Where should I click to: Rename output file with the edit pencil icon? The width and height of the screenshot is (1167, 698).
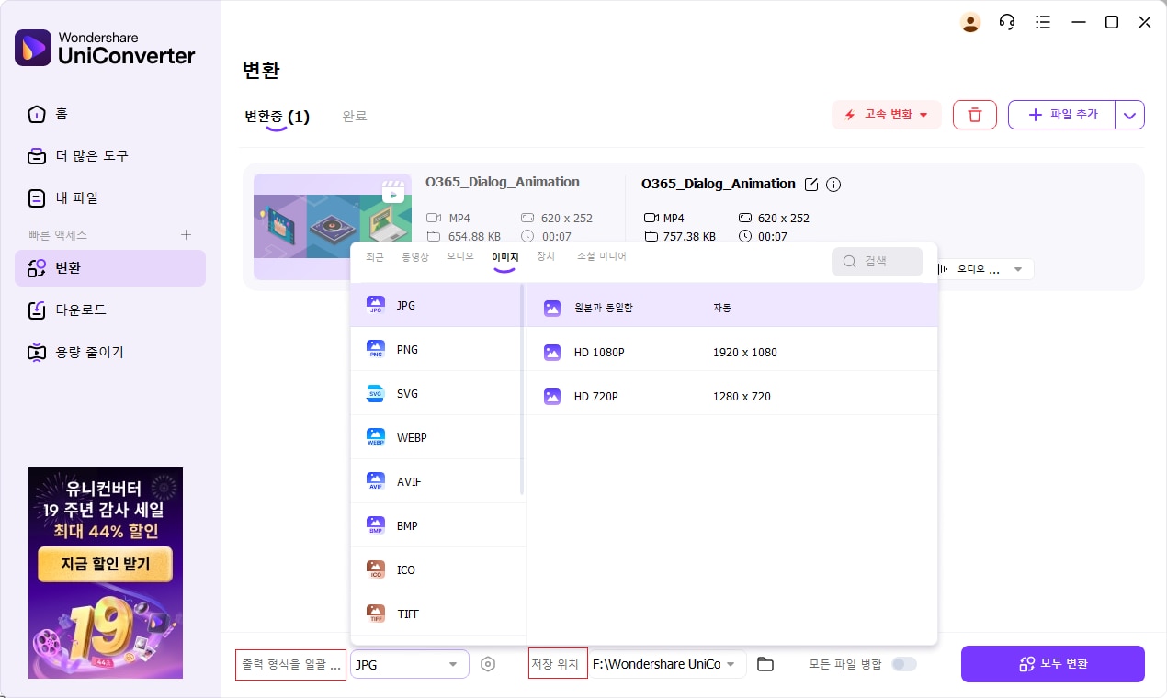click(x=811, y=185)
